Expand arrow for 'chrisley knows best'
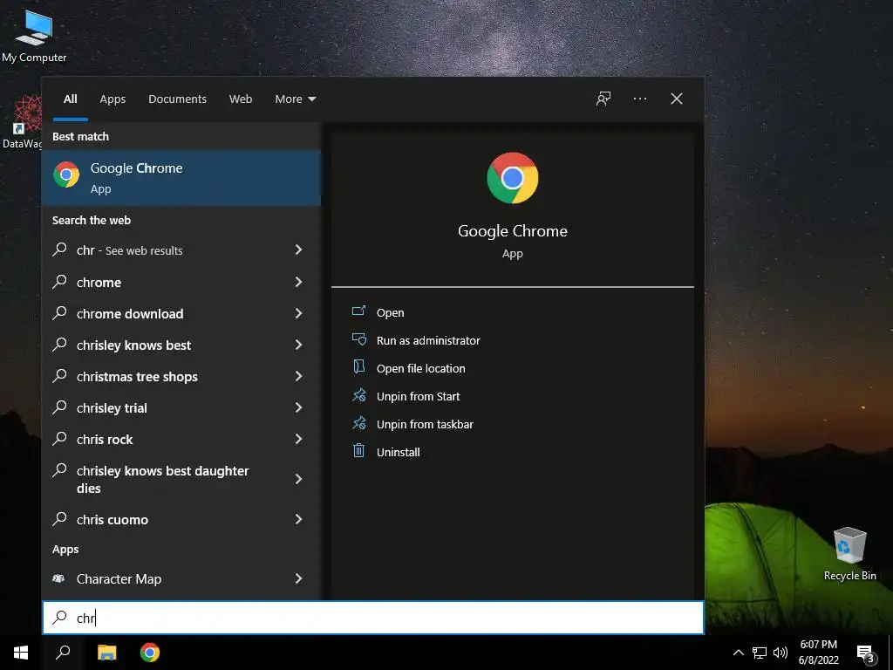The height and width of the screenshot is (670, 893). coord(298,344)
